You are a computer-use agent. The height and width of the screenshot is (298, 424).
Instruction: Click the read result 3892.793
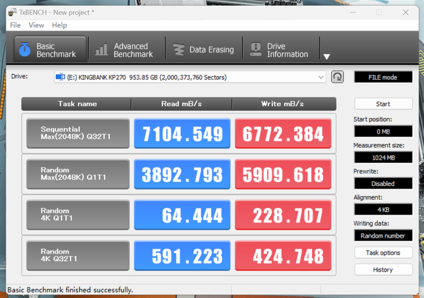[x=182, y=174]
